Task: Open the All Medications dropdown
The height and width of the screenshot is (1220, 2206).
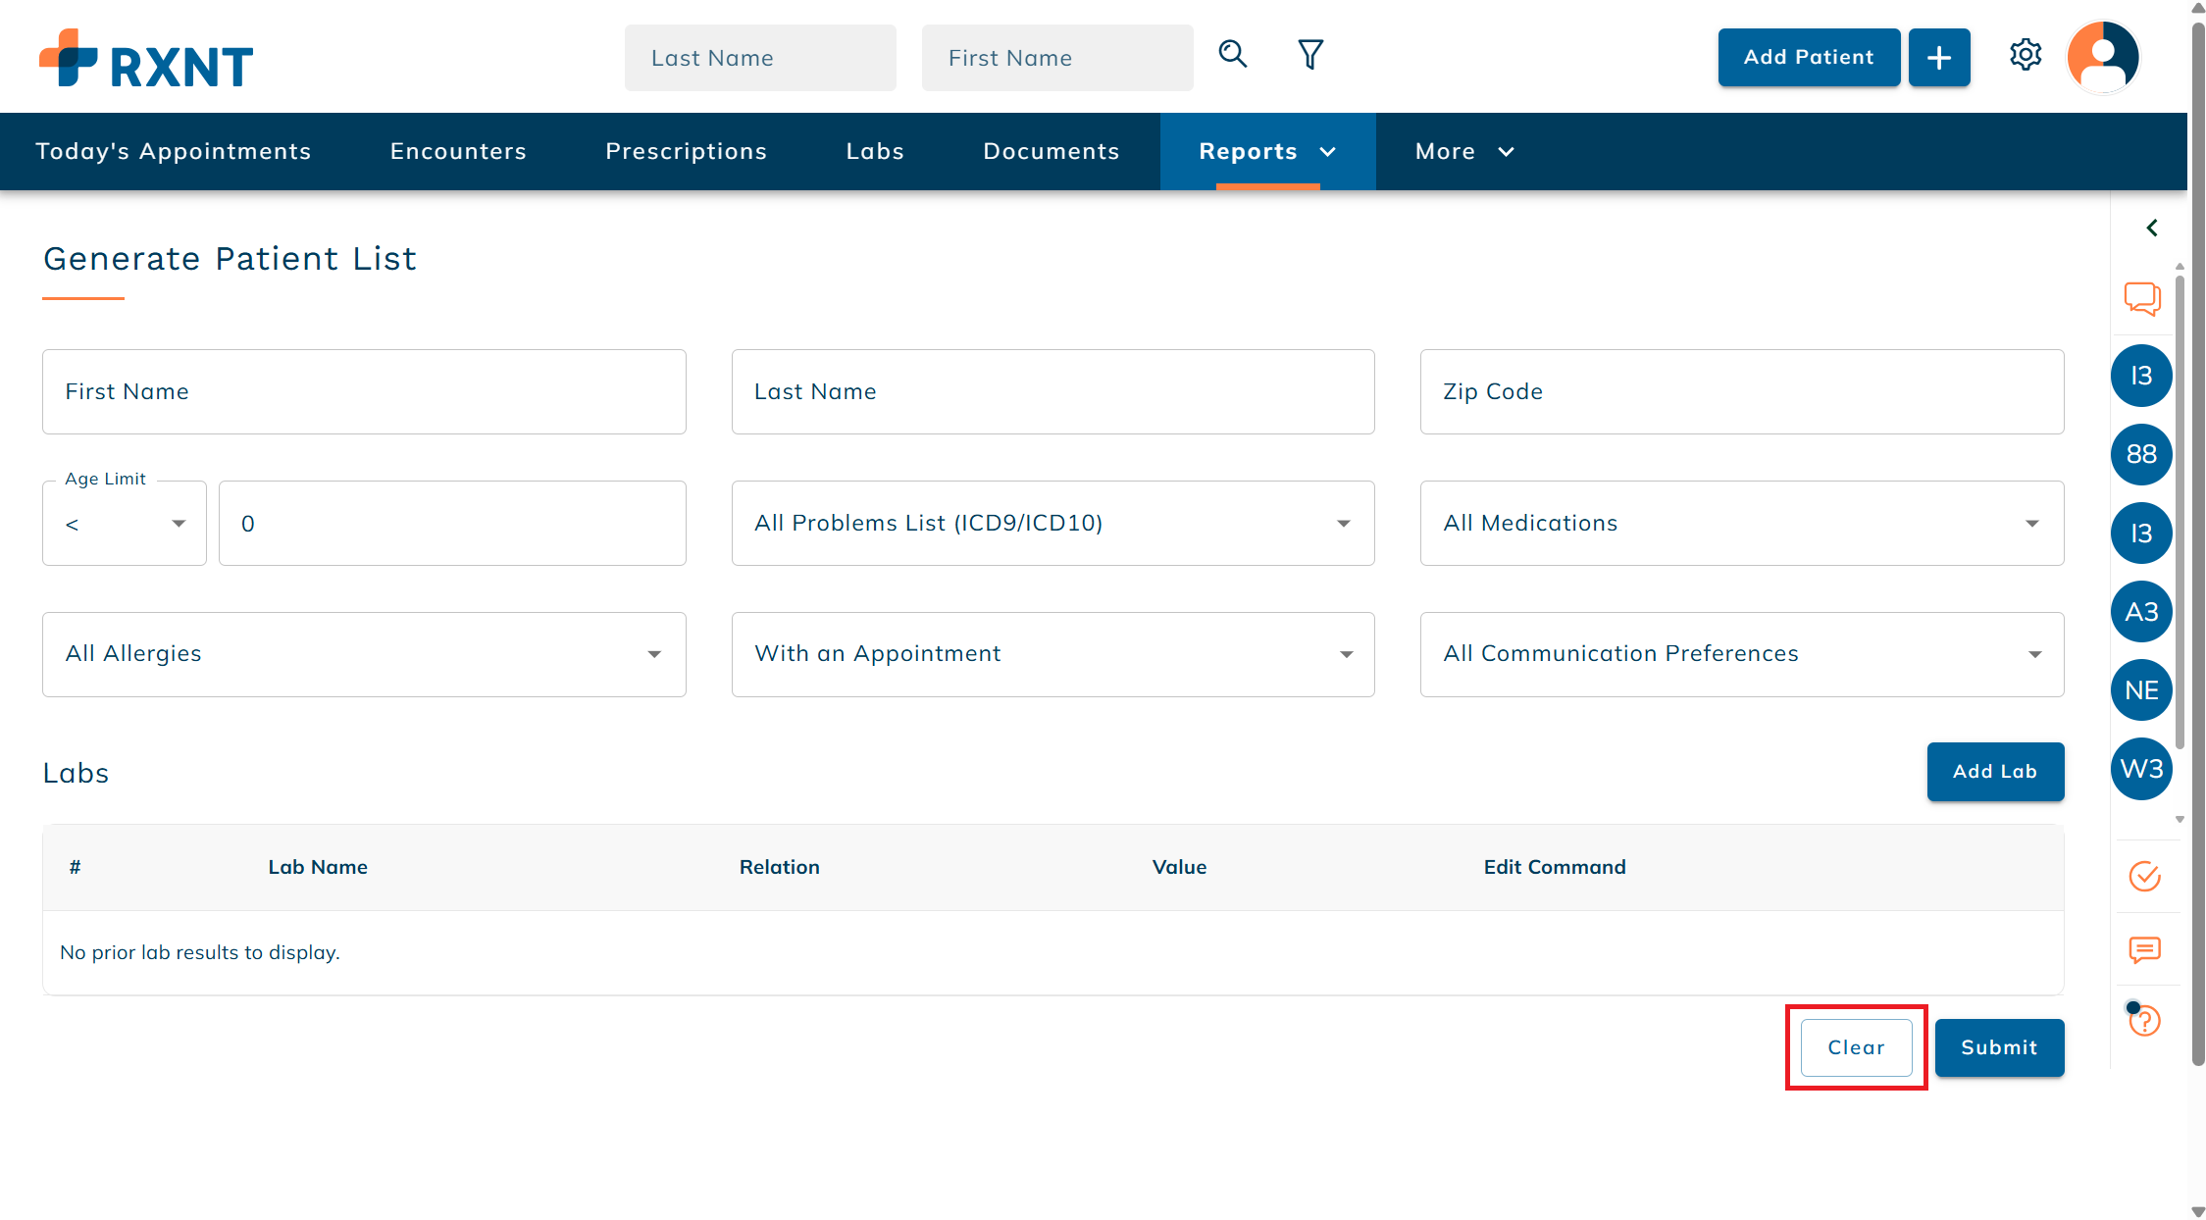Action: click(x=1742, y=524)
